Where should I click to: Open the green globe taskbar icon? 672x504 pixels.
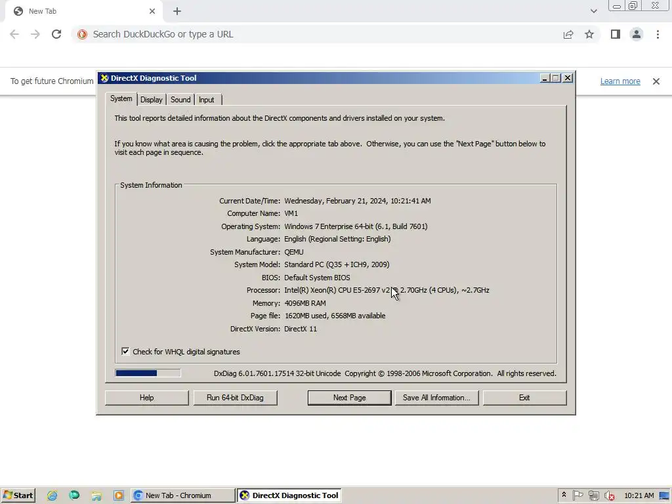[74, 495]
